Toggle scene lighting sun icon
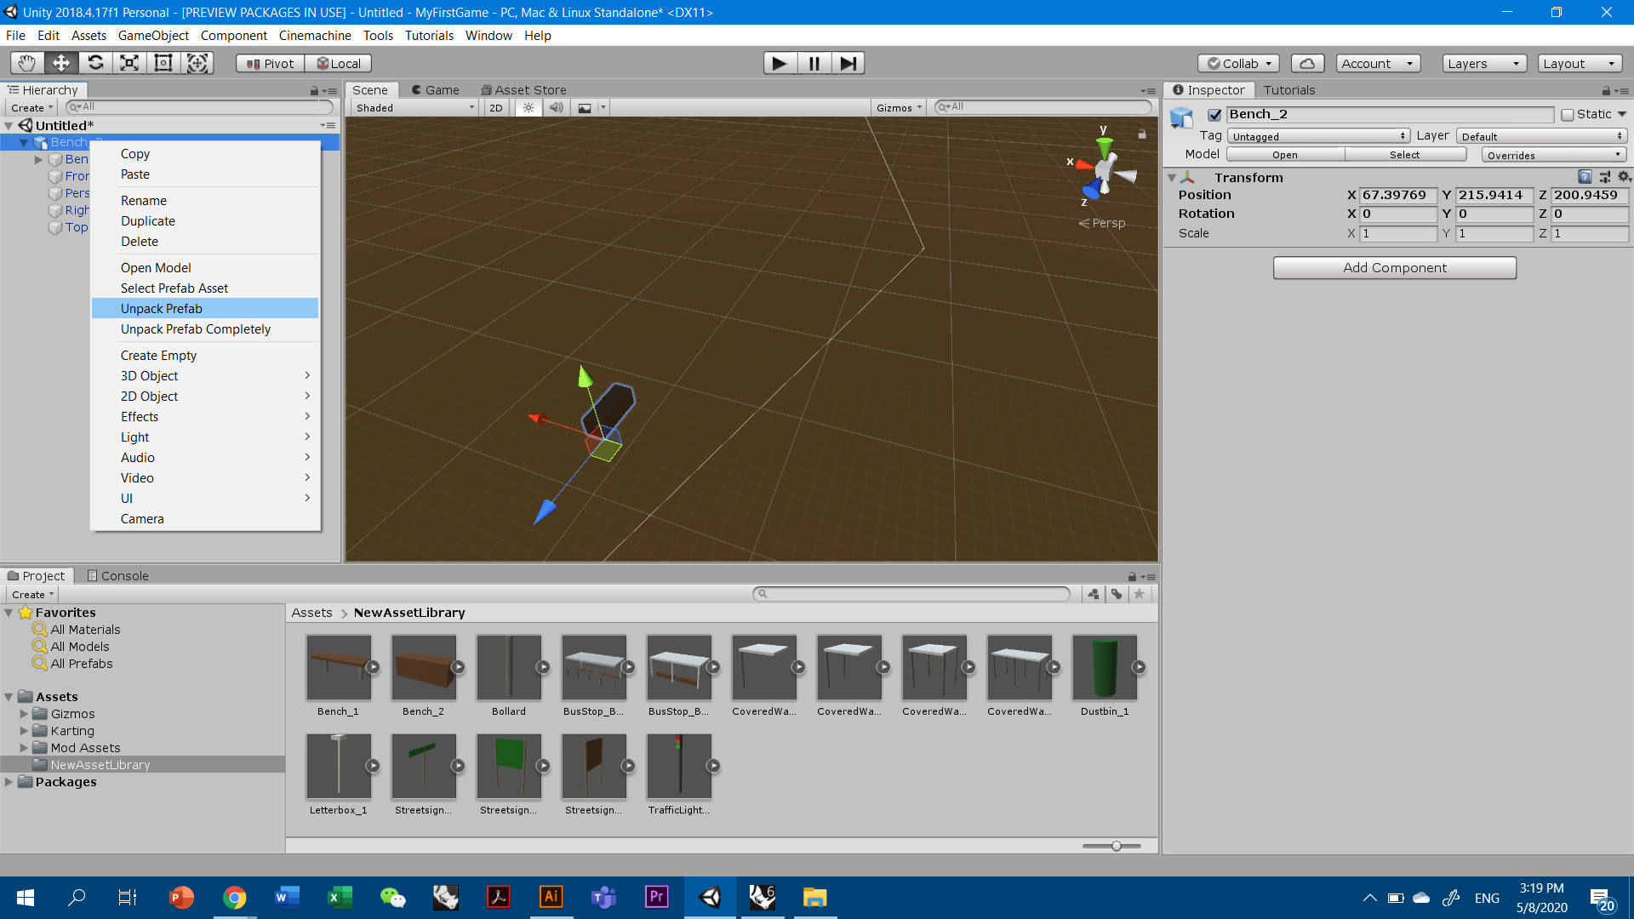Screen dimensions: 1634x919 click(x=528, y=108)
